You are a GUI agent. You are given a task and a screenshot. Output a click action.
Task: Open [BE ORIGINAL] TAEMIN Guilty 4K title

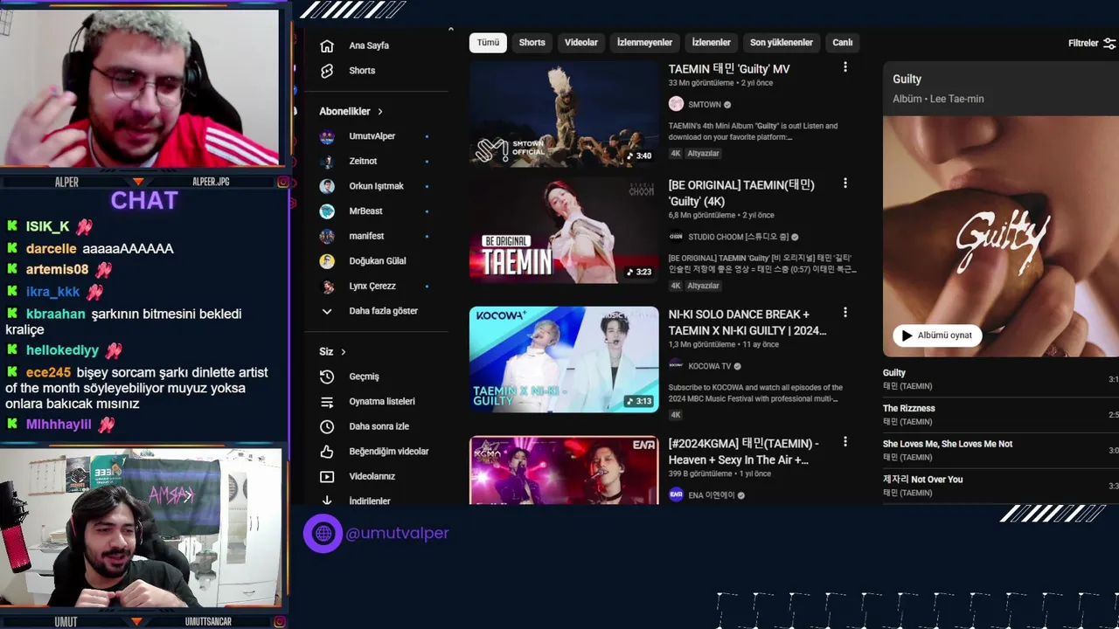coord(741,193)
